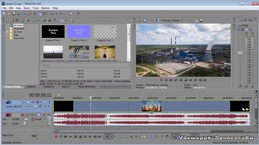Go to start button under the video preview
259x145 pixels.
tap(191, 80)
